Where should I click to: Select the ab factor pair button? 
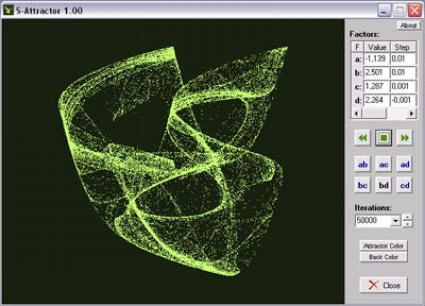(363, 164)
